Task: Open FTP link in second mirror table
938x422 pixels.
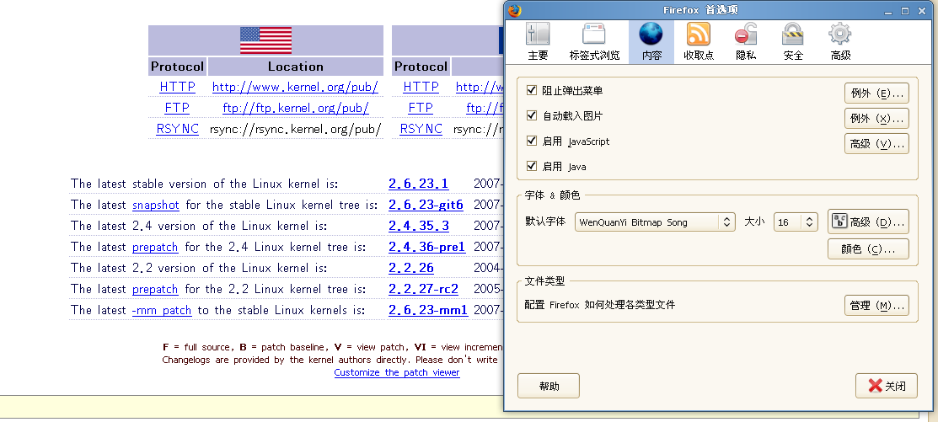Action: (x=421, y=108)
